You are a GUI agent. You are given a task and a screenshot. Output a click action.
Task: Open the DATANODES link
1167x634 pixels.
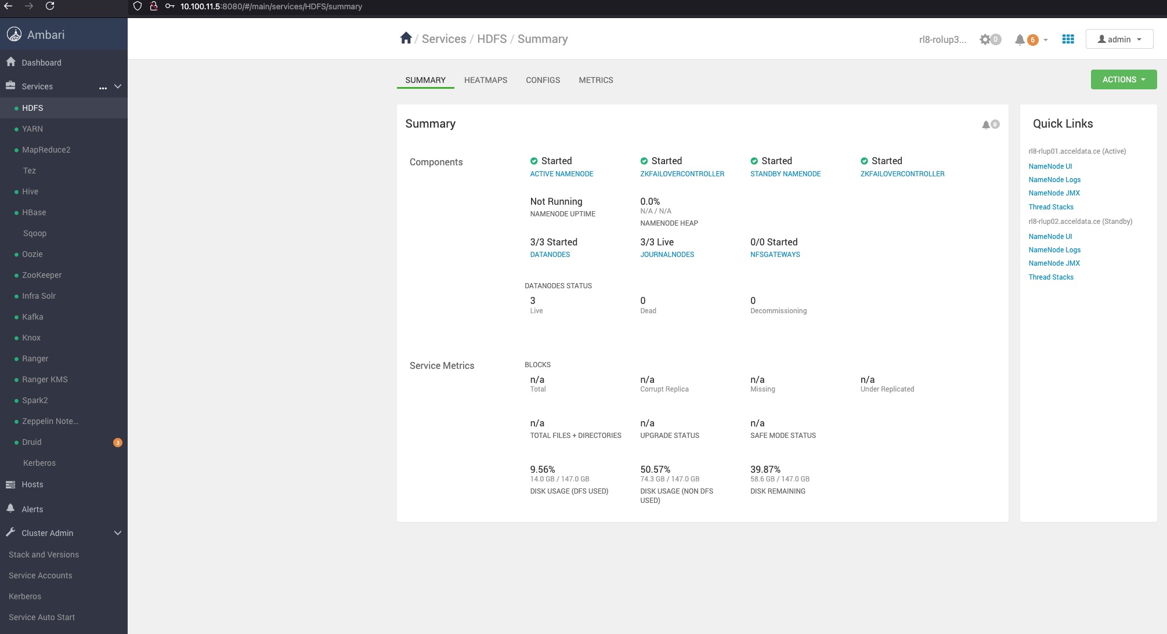point(550,255)
